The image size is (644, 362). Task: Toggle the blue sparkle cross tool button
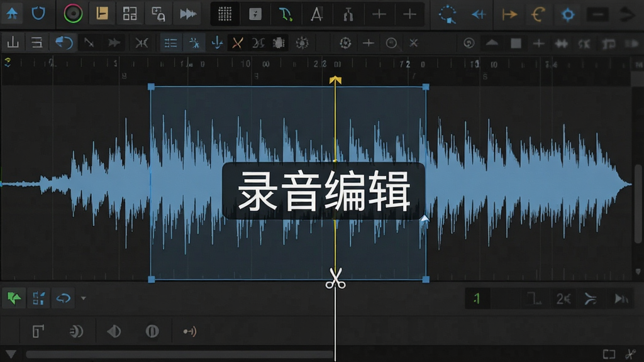[x=194, y=43]
